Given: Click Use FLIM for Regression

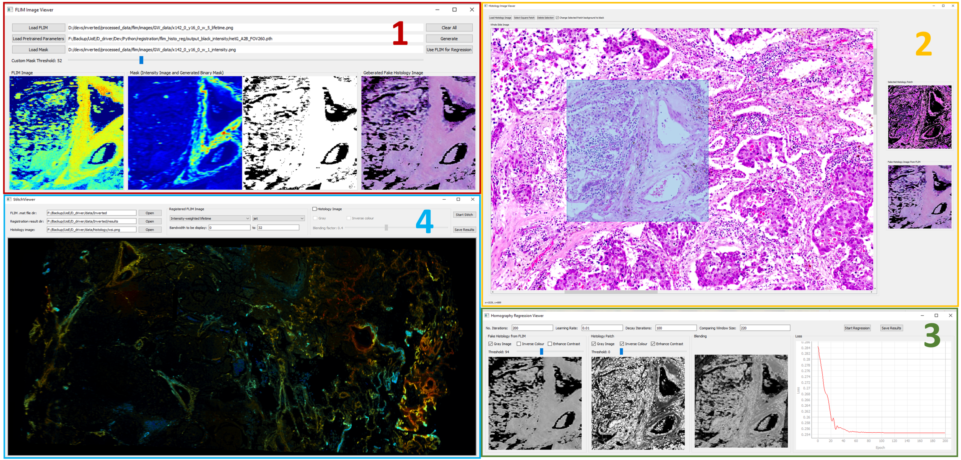Looking at the screenshot, I should (x=449, y=50).
